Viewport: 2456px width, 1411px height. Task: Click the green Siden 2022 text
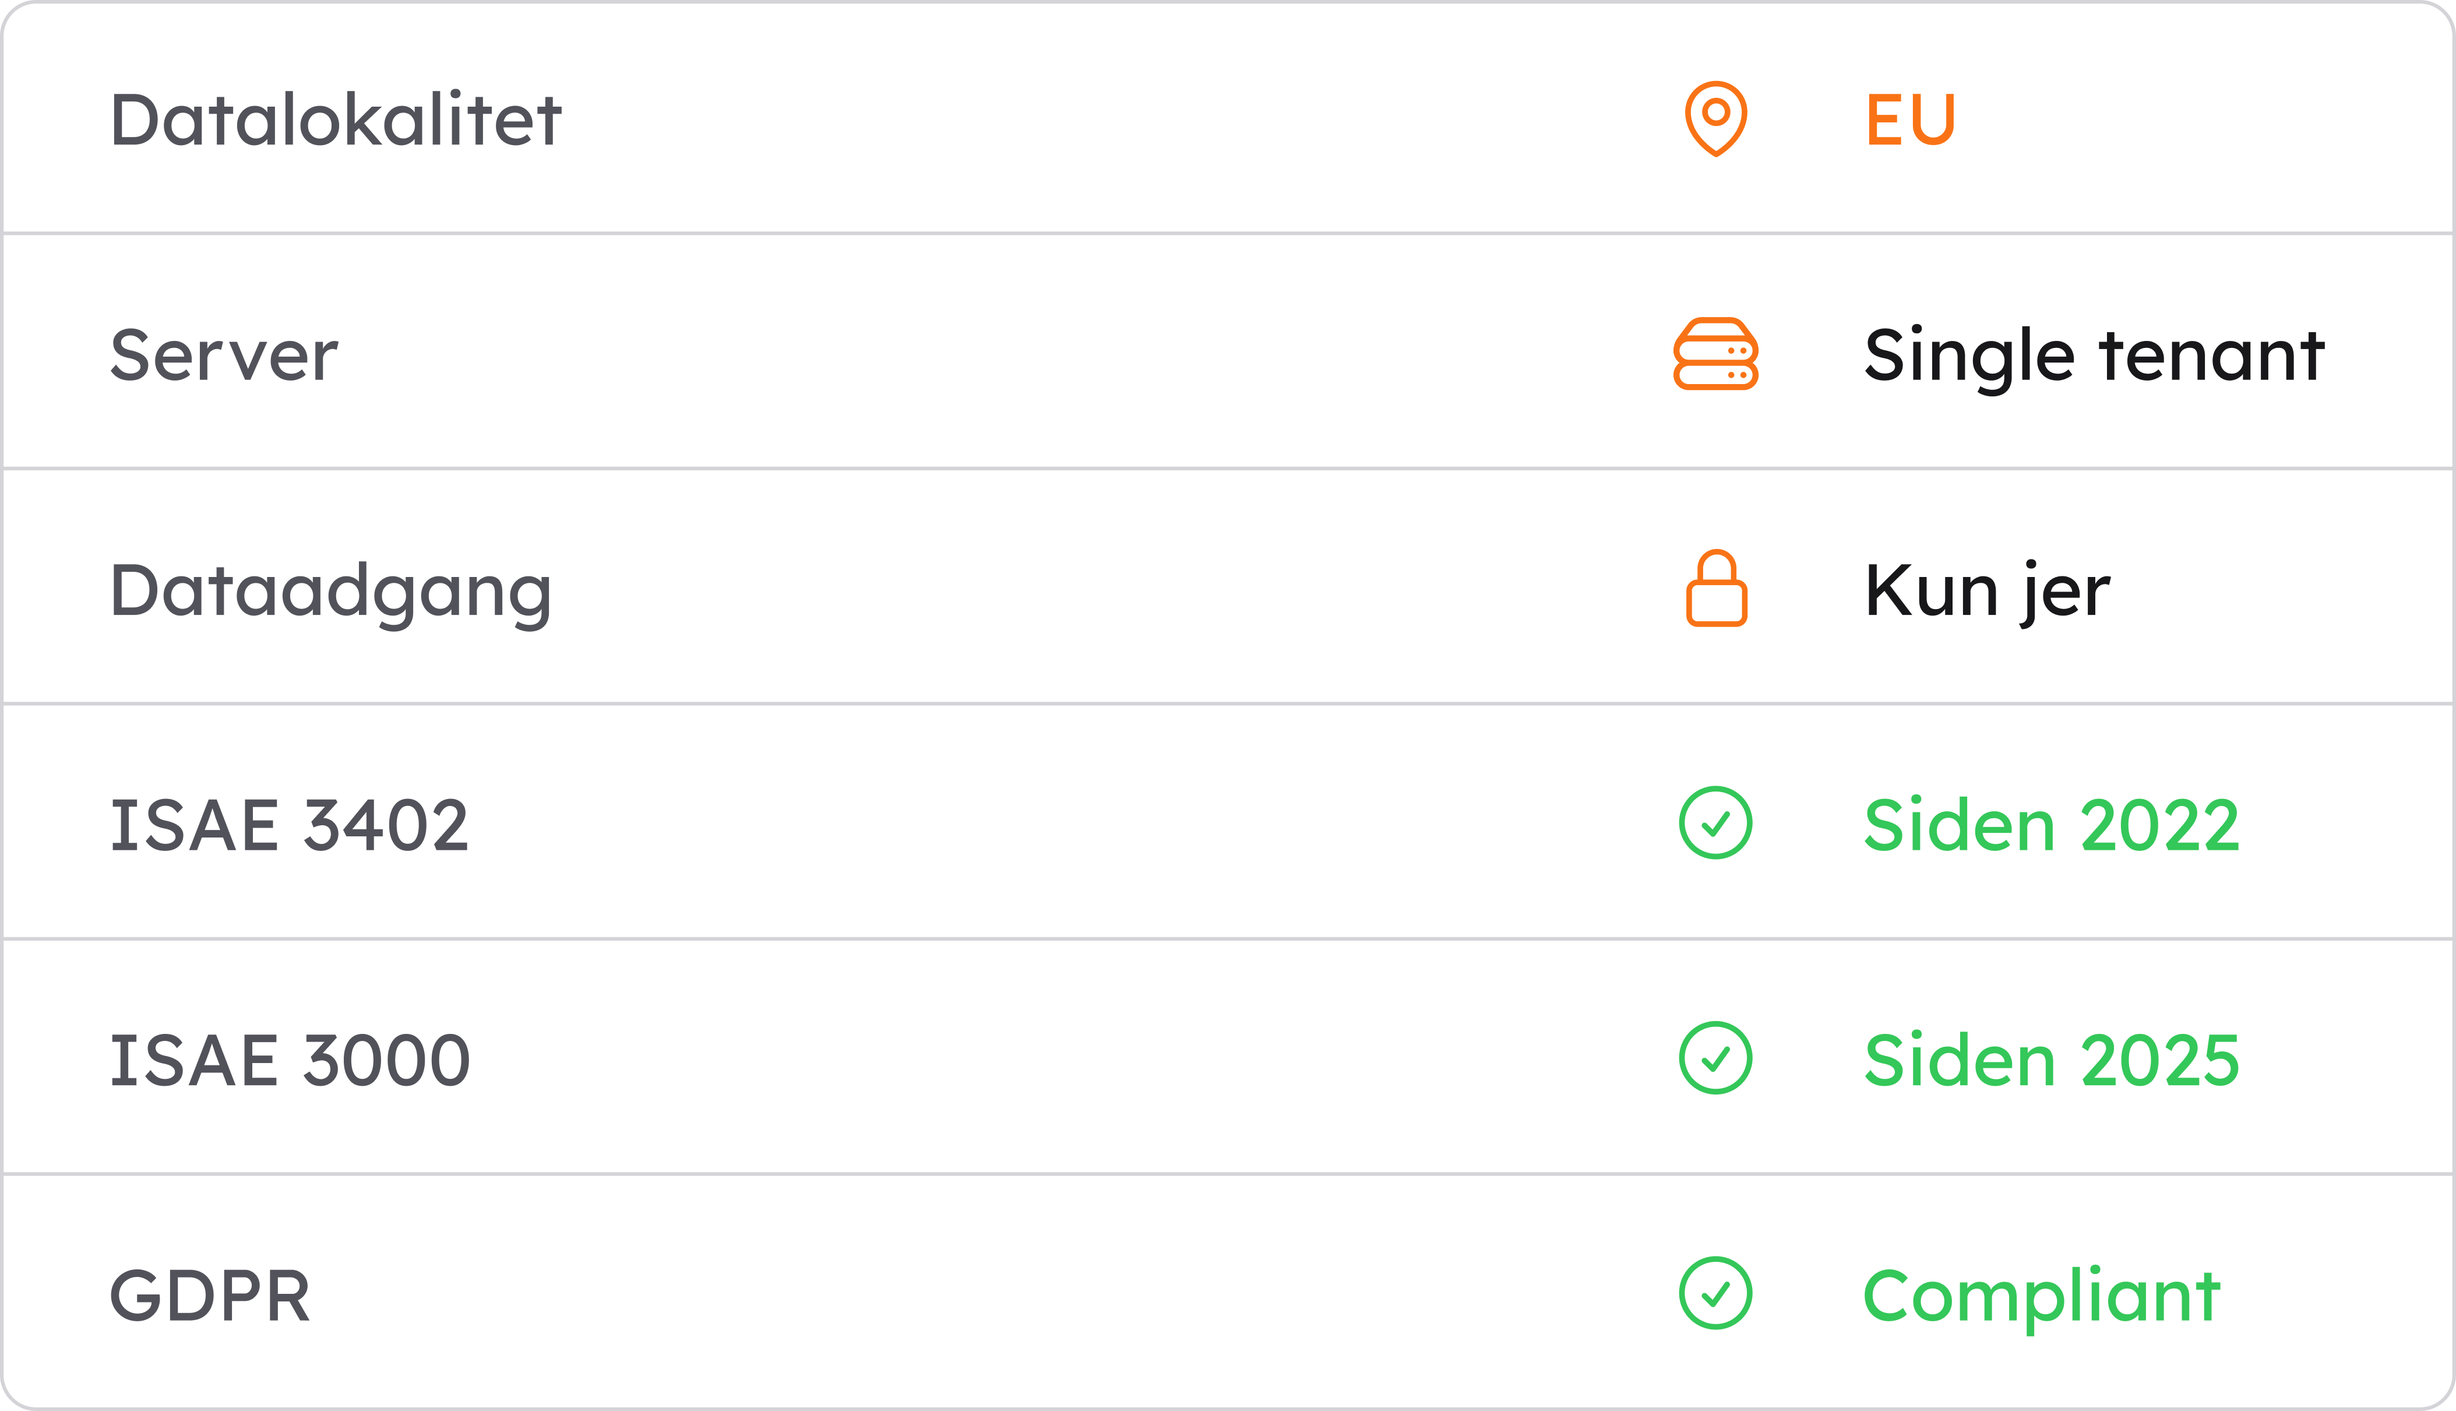point(2052,825)
